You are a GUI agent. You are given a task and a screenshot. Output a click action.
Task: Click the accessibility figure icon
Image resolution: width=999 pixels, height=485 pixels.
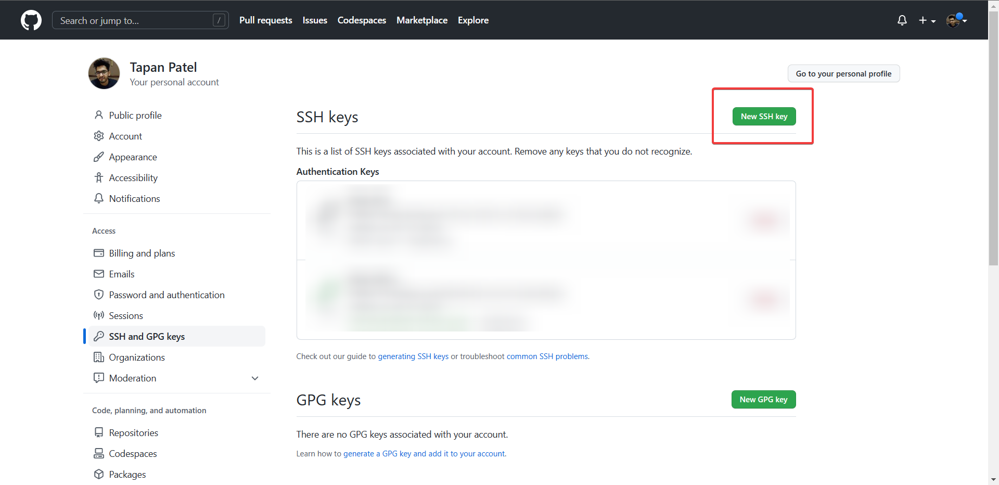(99, 177)
